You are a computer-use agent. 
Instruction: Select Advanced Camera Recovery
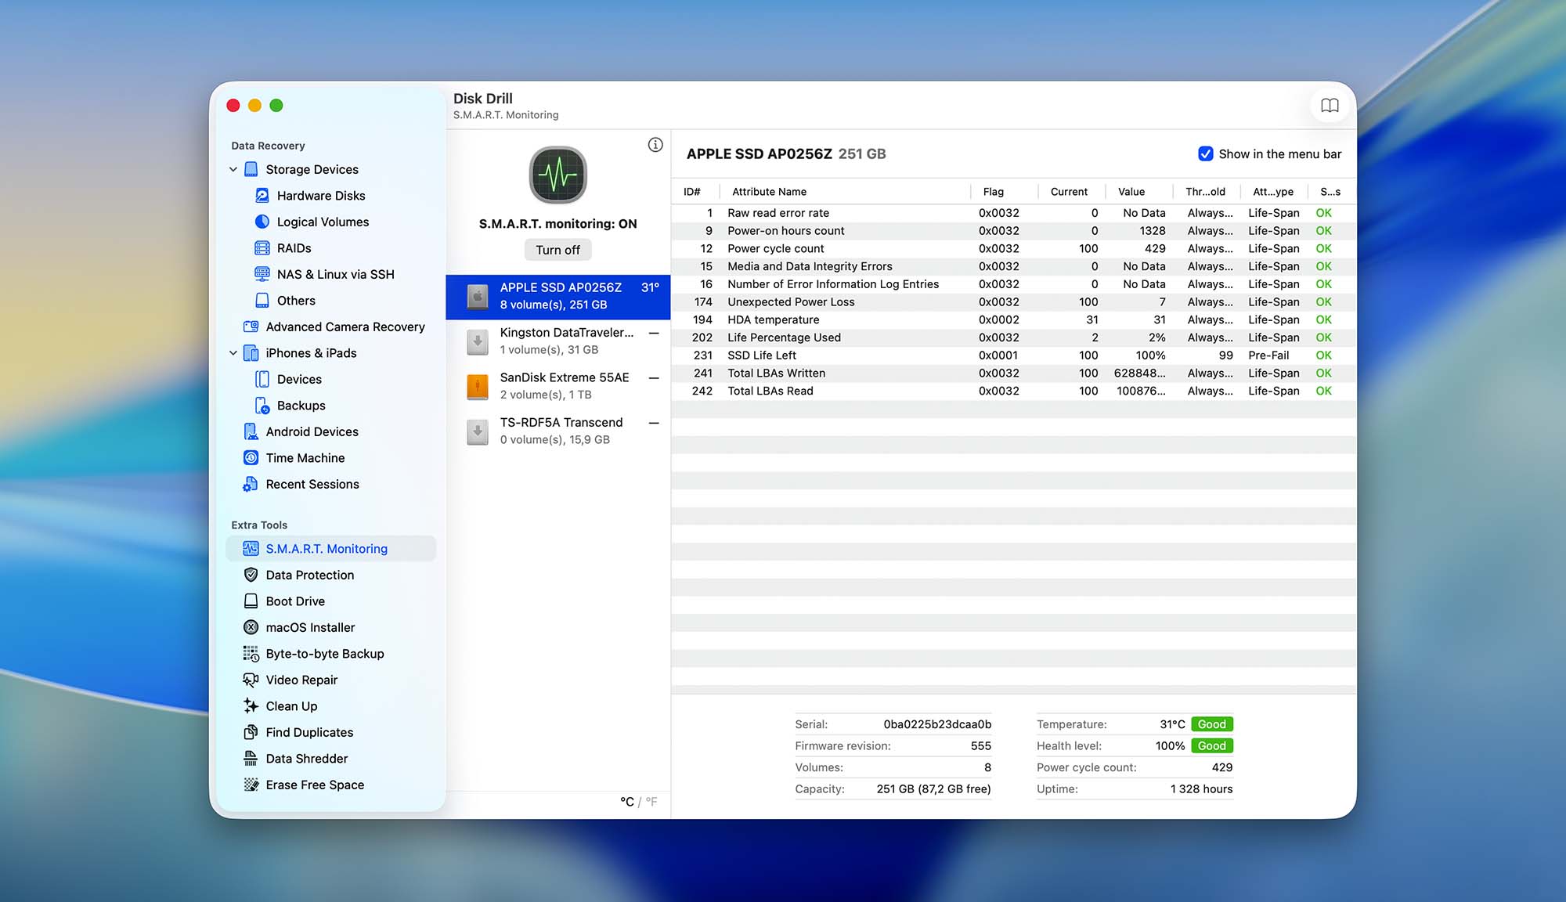[x=345, y=327]
